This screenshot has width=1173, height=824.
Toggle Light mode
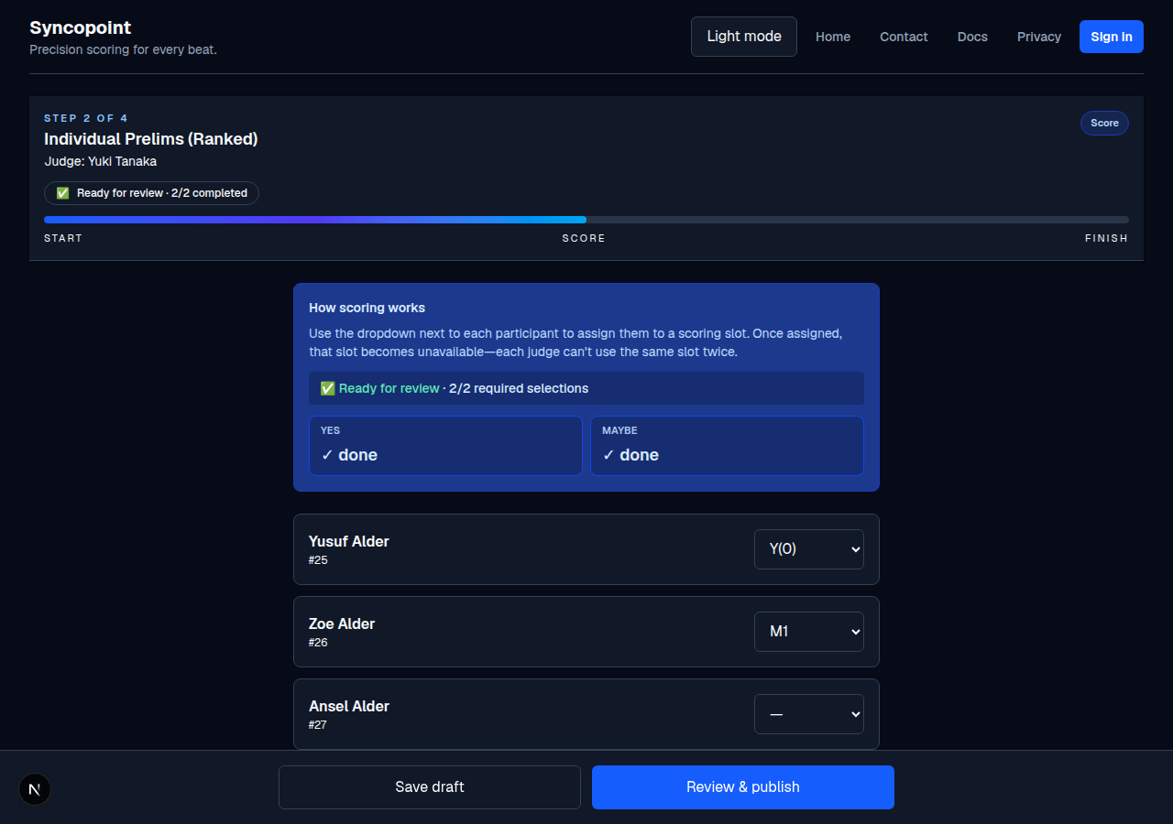point(744,37)
